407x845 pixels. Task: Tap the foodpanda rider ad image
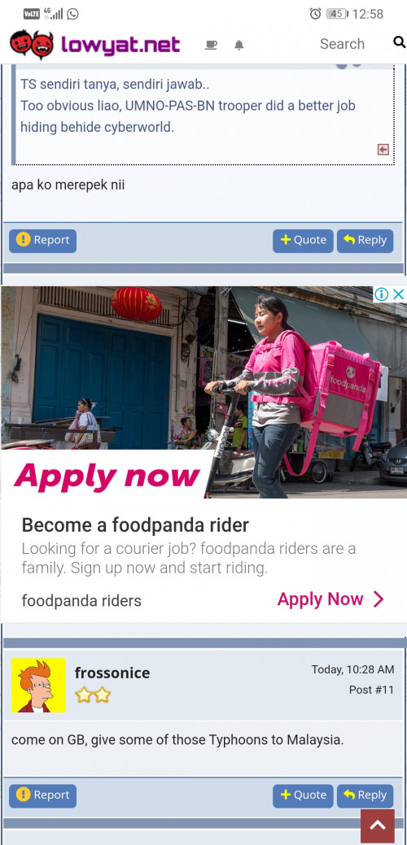(203, 392)
